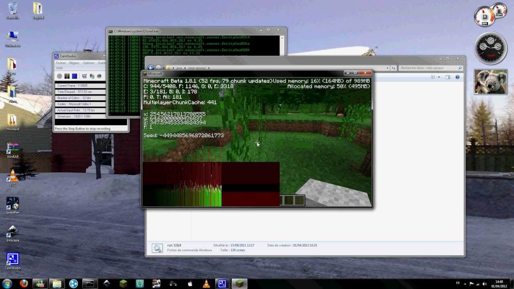Switch to the cmd.exe taskbar button
The image size is (514, 289).
pos(90,283)
